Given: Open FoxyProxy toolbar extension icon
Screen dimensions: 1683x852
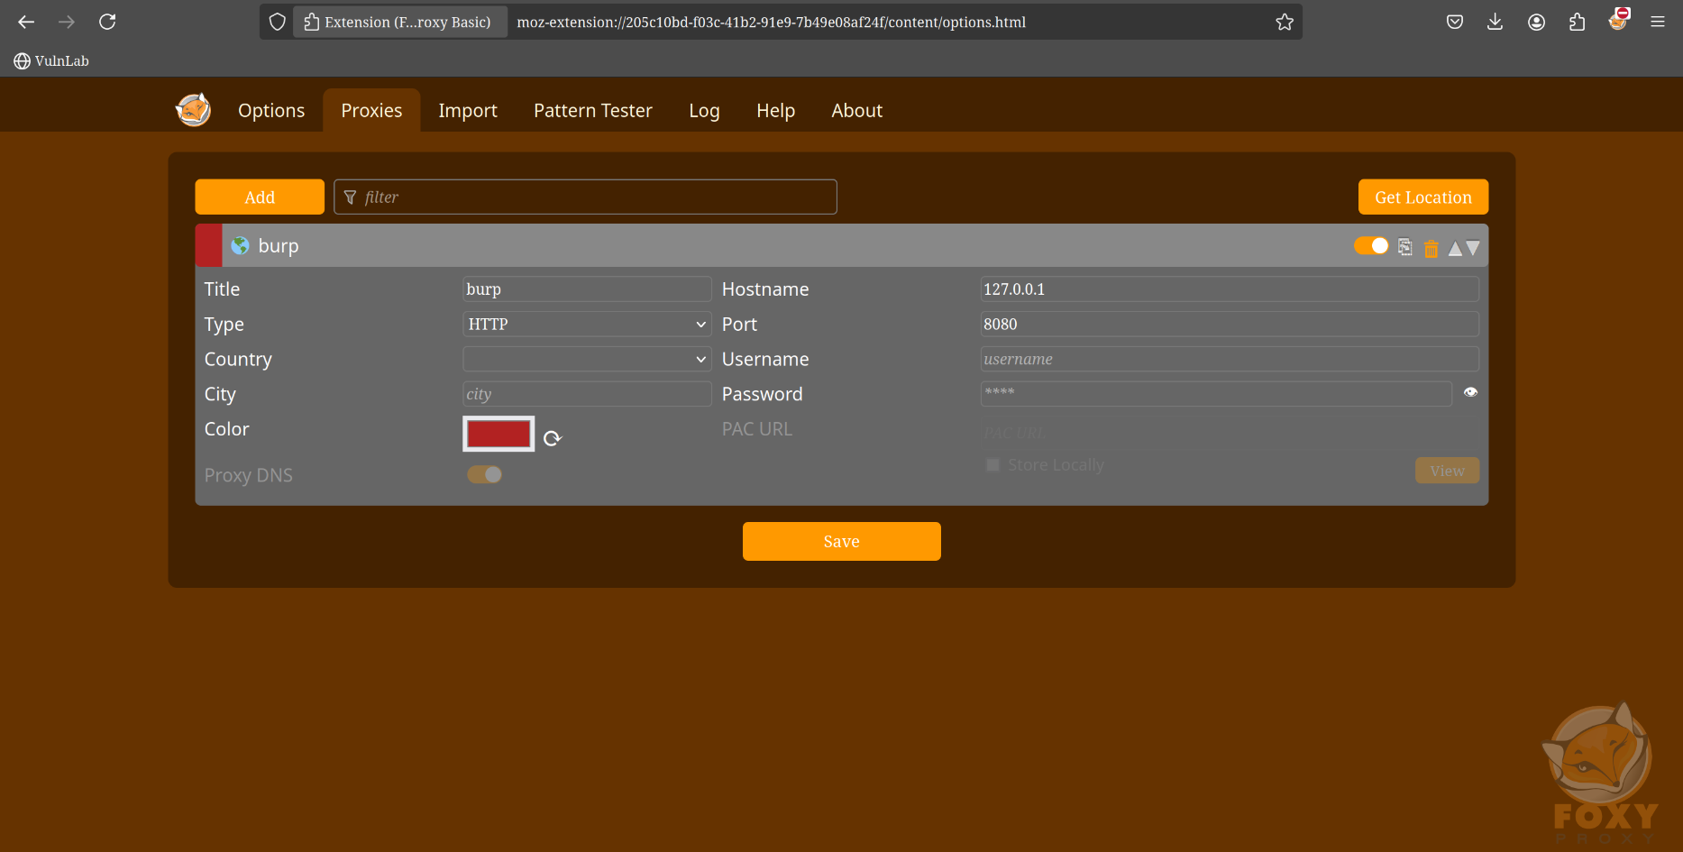Looking at the screenshot, I should coord(1619,20).
